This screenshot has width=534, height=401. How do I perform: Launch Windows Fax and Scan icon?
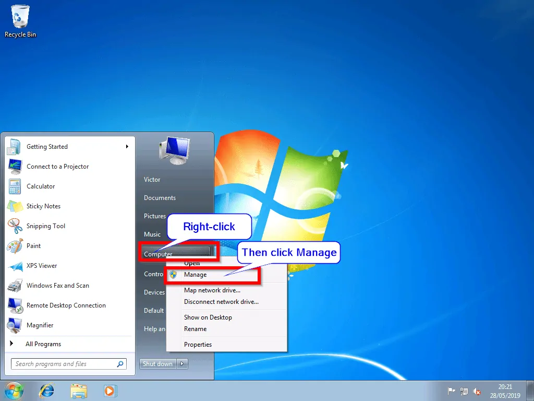14,286
